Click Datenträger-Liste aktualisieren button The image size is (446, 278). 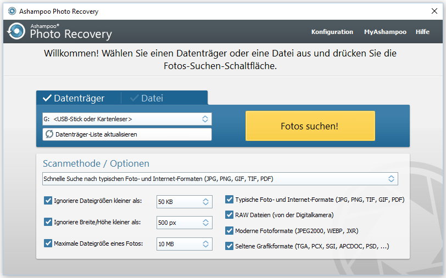coord(127,134)
